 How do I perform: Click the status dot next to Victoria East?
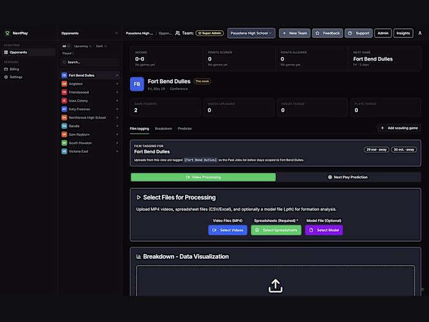tap(117, 151)
